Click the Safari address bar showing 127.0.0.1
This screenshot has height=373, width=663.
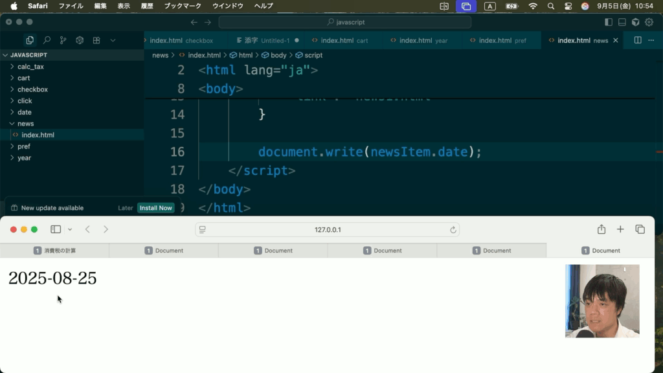click(x=328, y=230)
